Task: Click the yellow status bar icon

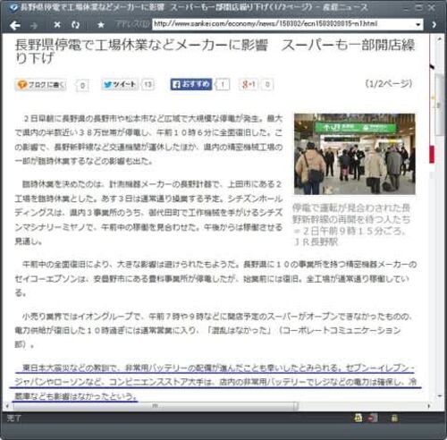Action: pos(358,419)
